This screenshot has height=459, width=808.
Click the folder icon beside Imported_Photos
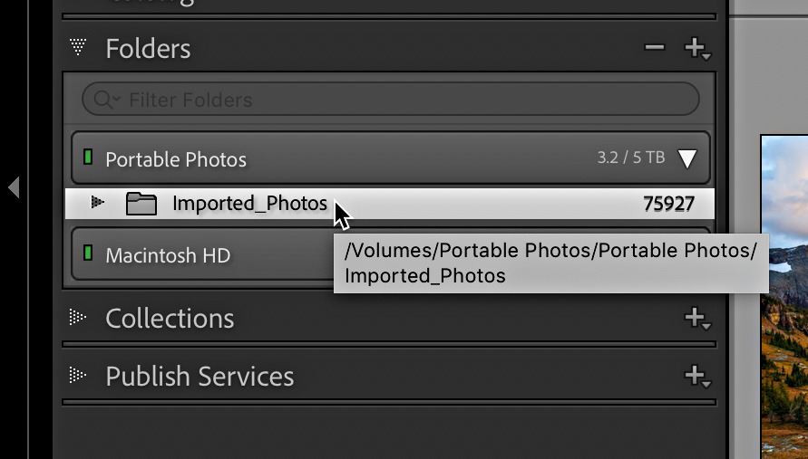point(141,204)
